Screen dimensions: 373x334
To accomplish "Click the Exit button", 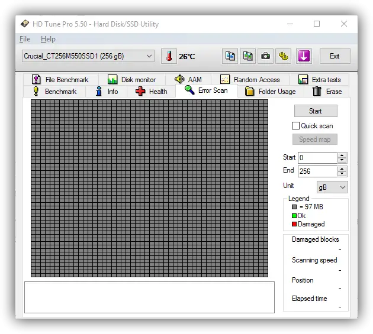I will pyautogui.click(x=335, y=56).
